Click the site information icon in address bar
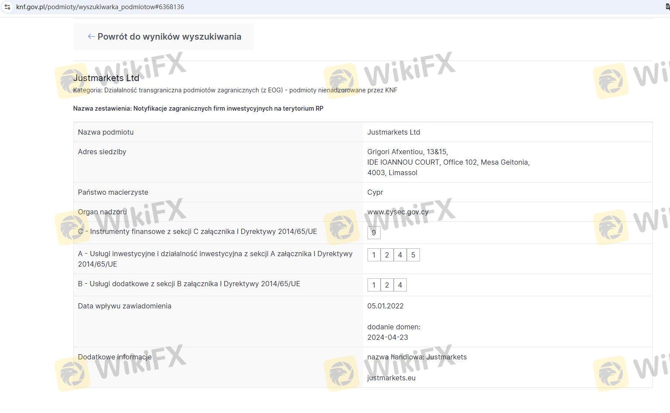Screen dimensions: 670x413 click(7, 7)
